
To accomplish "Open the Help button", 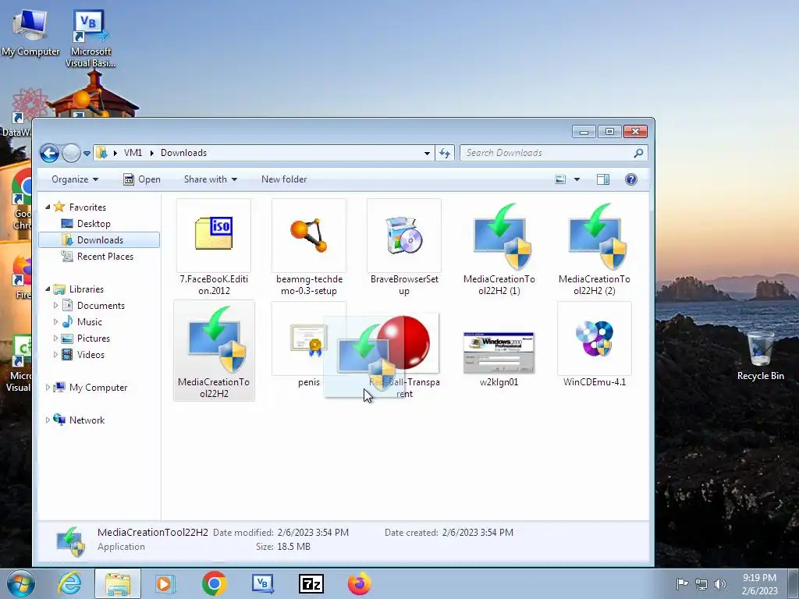I will pyautogui.click(x=630, y=179).
